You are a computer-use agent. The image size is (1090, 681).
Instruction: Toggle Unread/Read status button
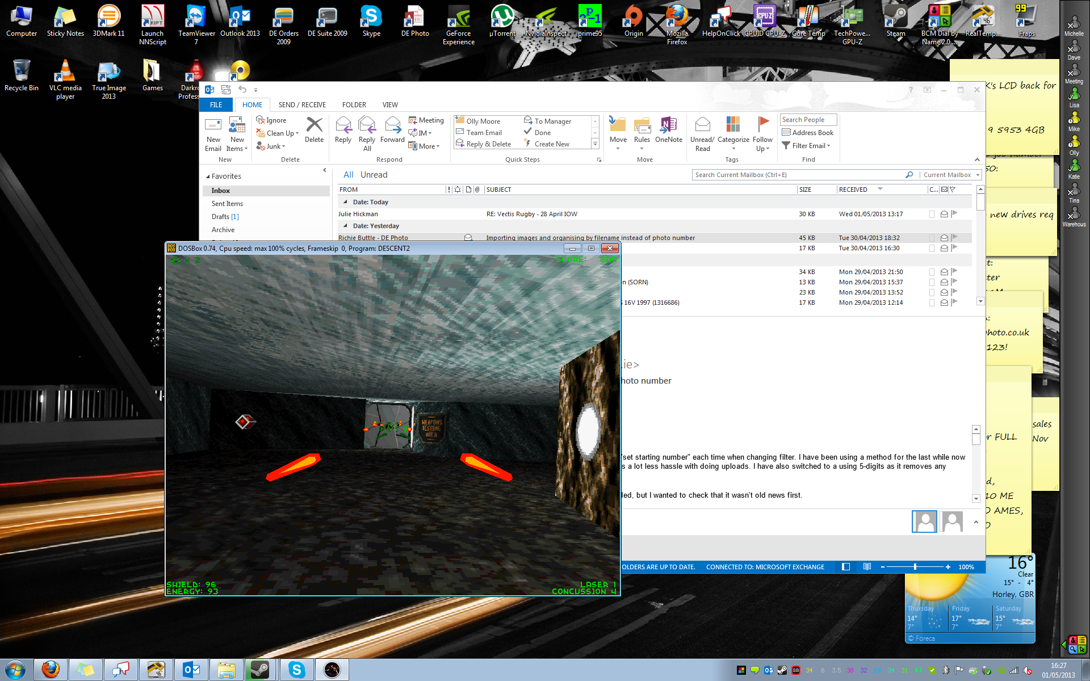[702, 134]
